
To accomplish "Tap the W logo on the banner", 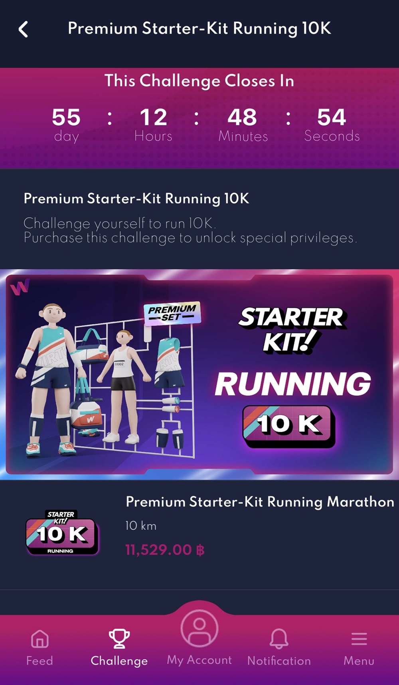I will click(x=20, y=288).
